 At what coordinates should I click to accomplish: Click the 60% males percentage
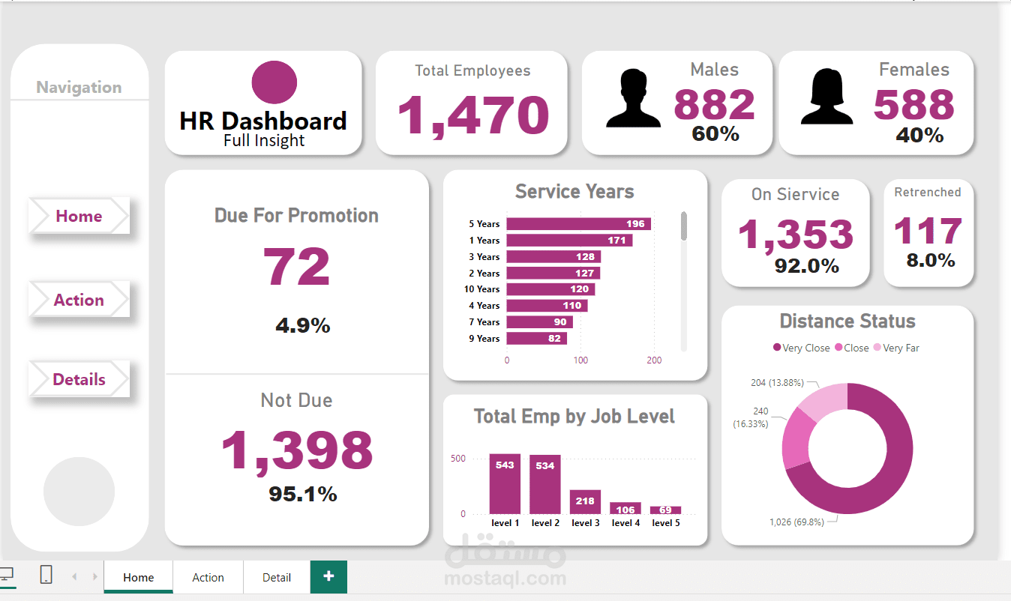[x=715, y=134]
